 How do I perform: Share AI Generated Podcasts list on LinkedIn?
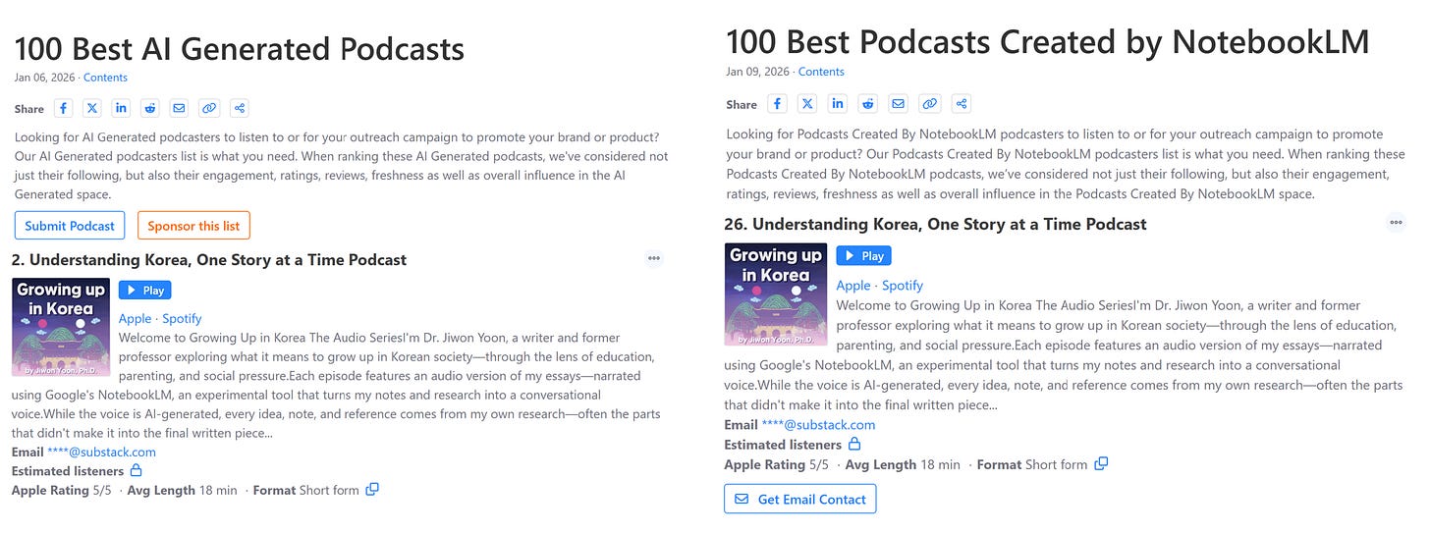click(x=121, y=108)
